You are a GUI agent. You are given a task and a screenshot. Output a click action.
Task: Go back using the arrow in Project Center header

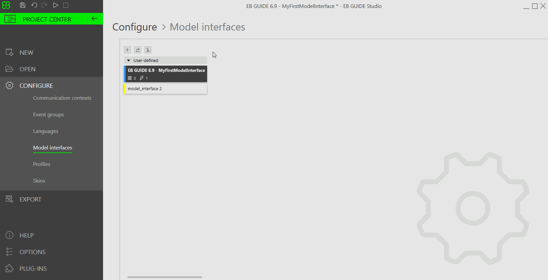click(94, 19)
